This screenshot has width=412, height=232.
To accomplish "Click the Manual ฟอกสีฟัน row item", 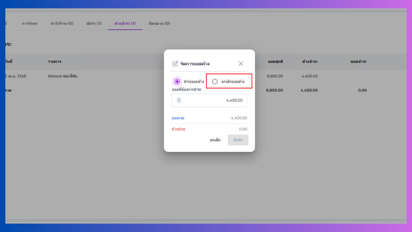I will tap(63, 76).
